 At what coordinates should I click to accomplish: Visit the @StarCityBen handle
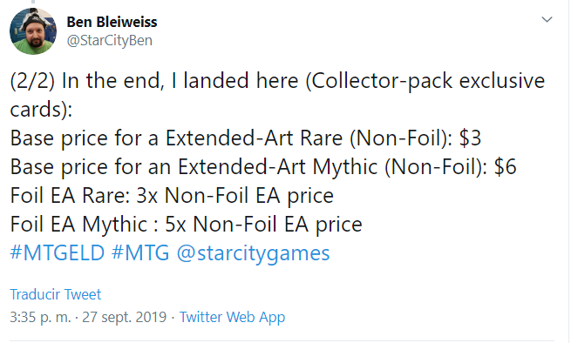point(110,41)
